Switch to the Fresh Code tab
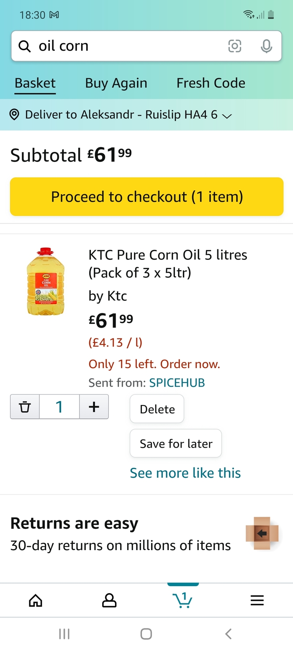Viewport: 293px width, 651px height. click(x=211, y=83)
